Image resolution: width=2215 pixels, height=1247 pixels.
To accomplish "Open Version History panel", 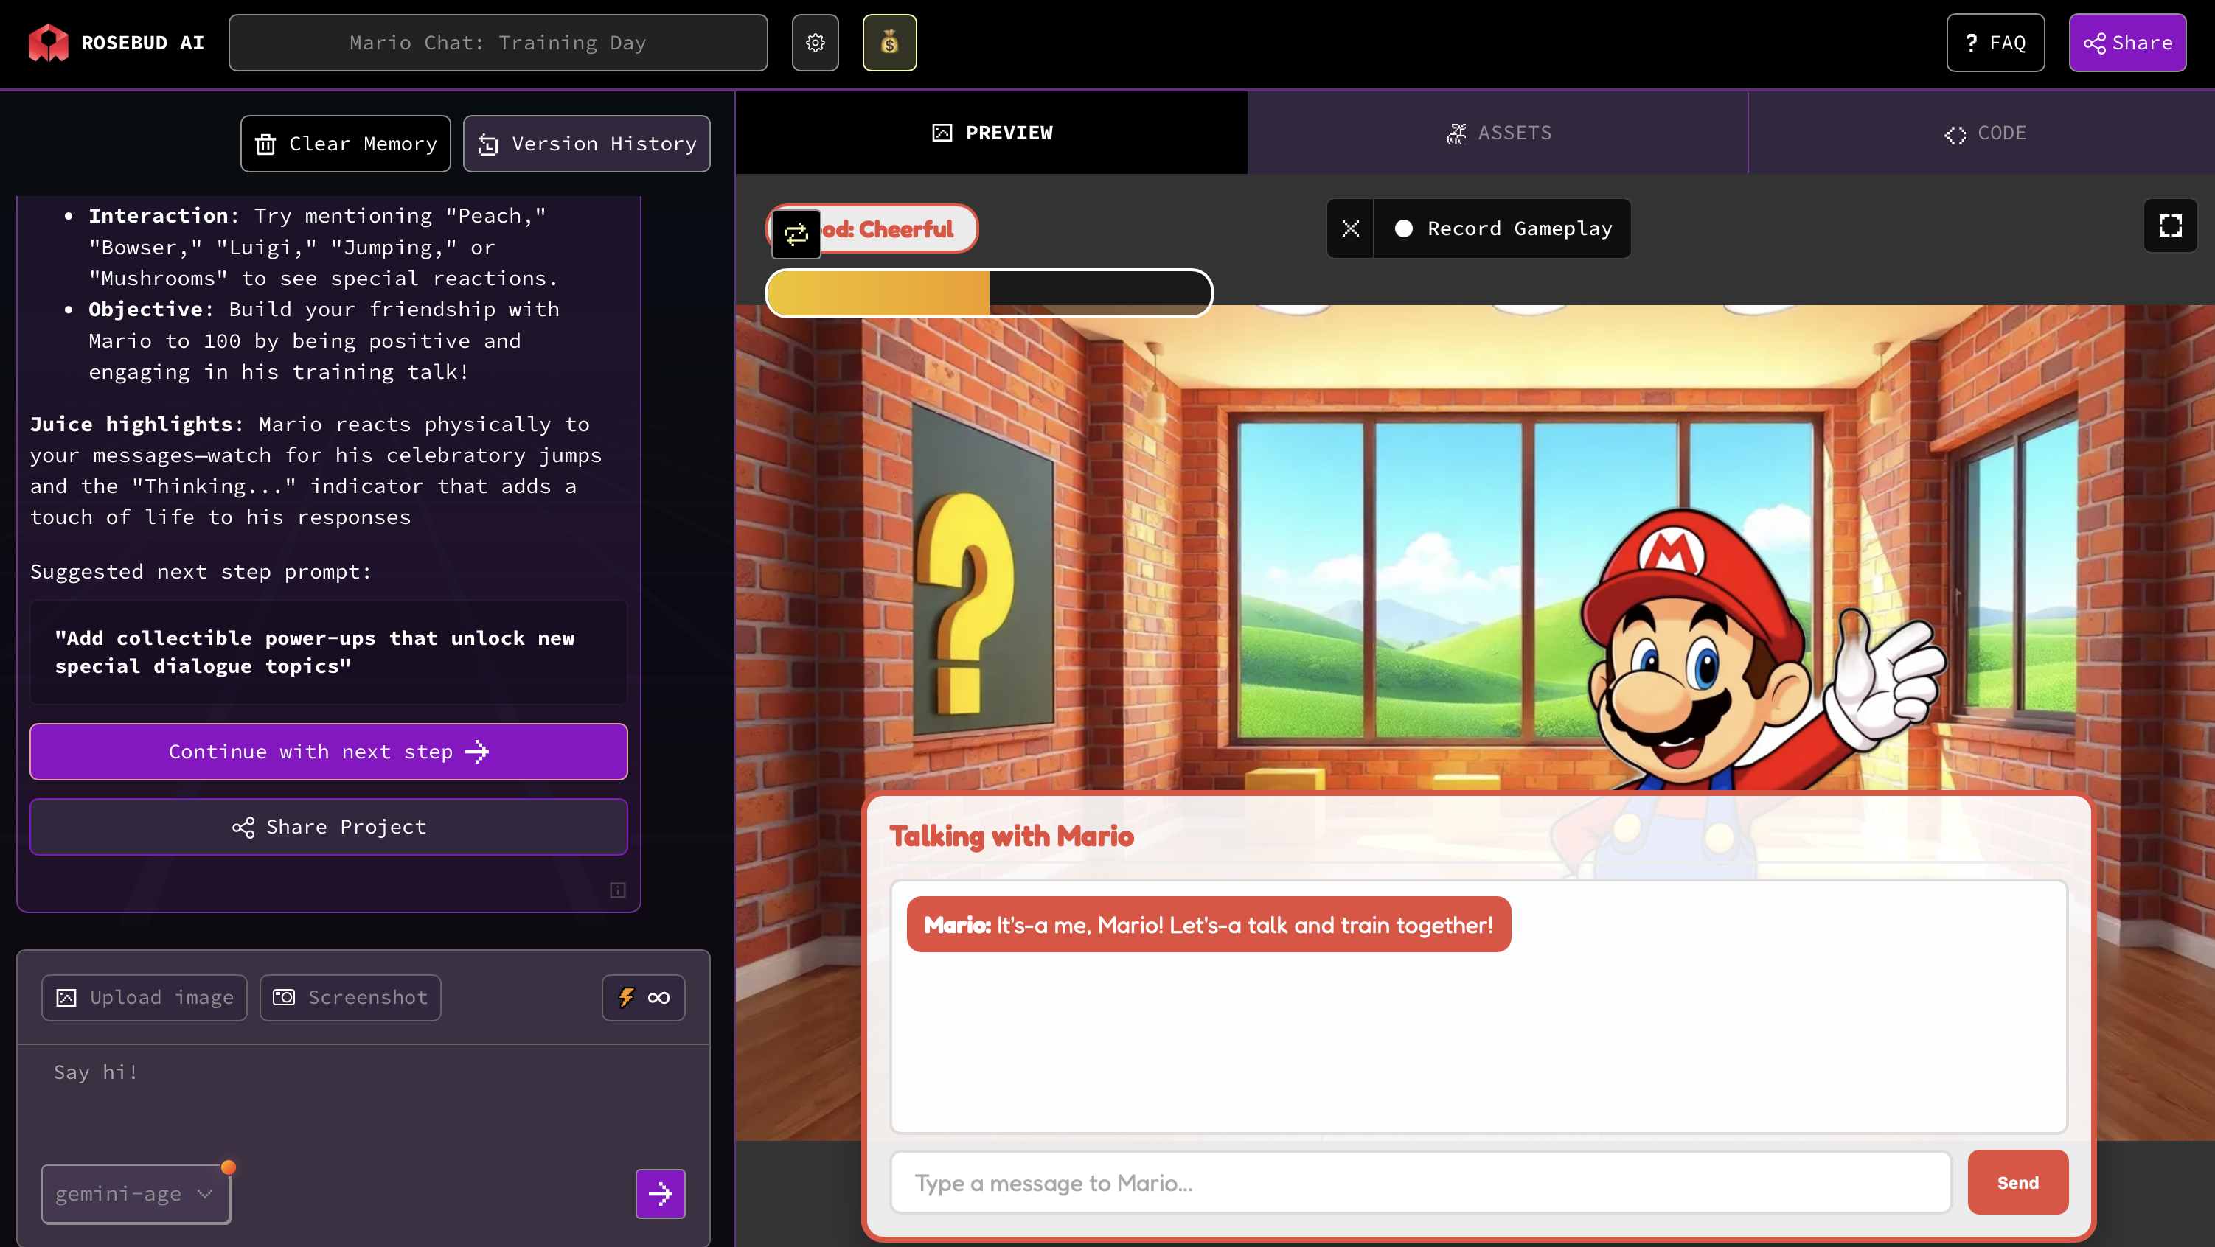I will pyautogui.click(x=586, y=144).
